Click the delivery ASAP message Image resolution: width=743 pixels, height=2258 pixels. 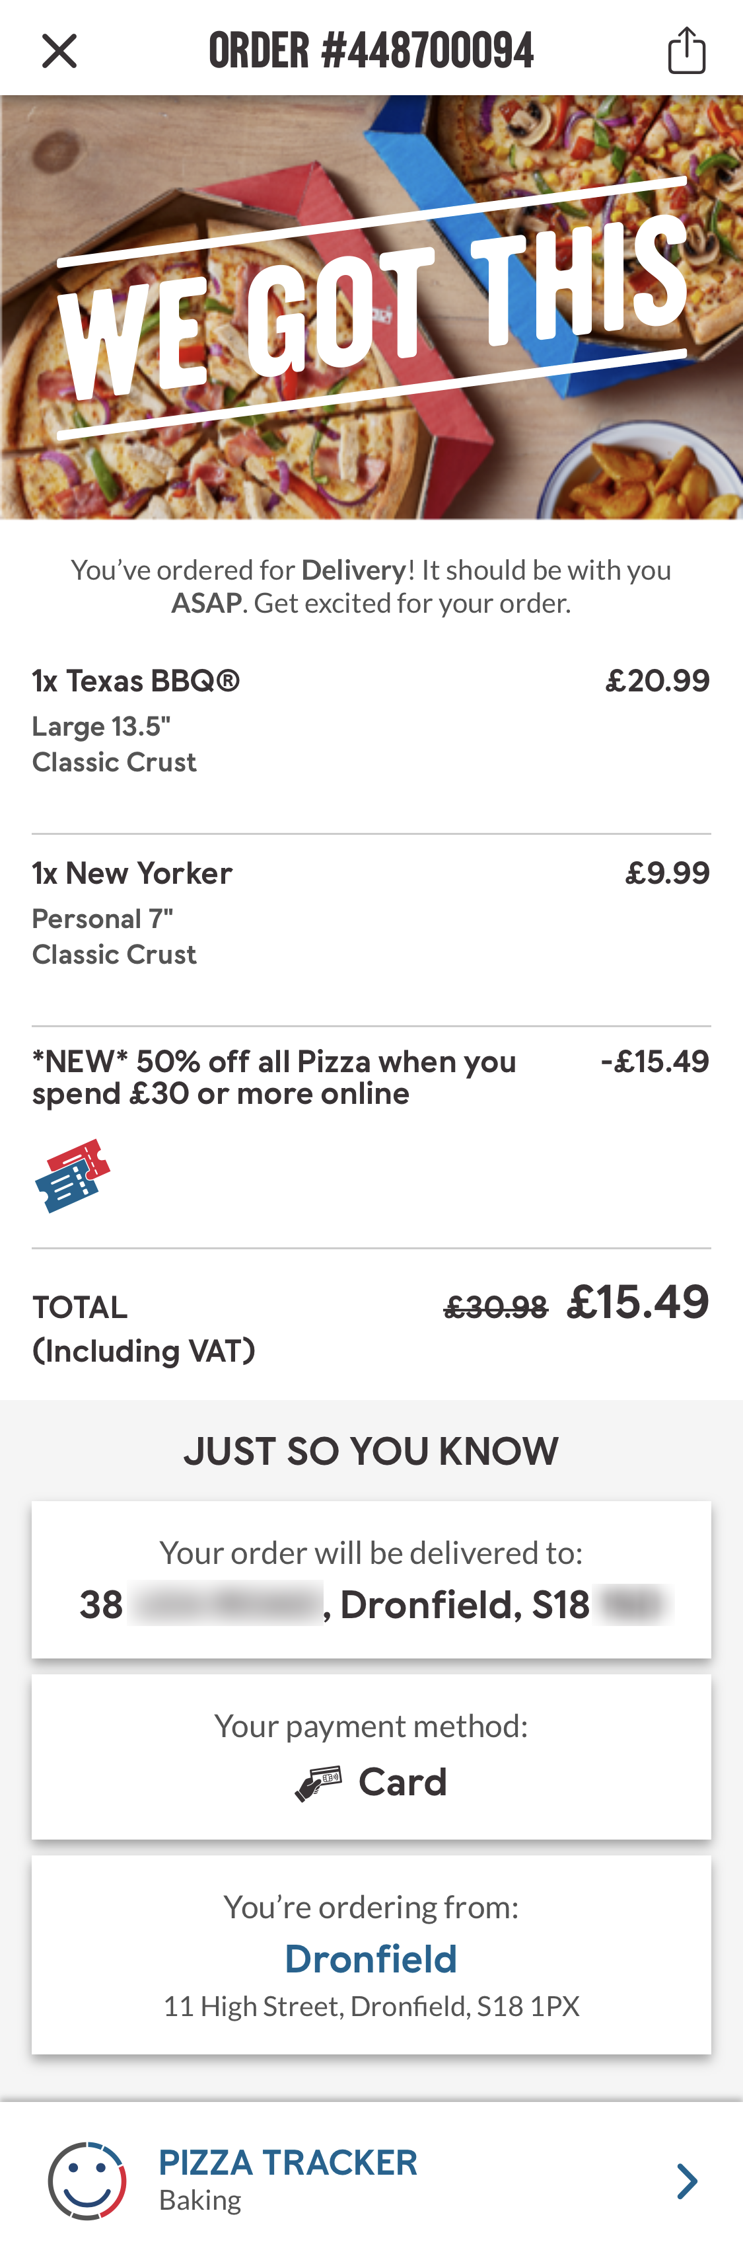coord(371,586)
